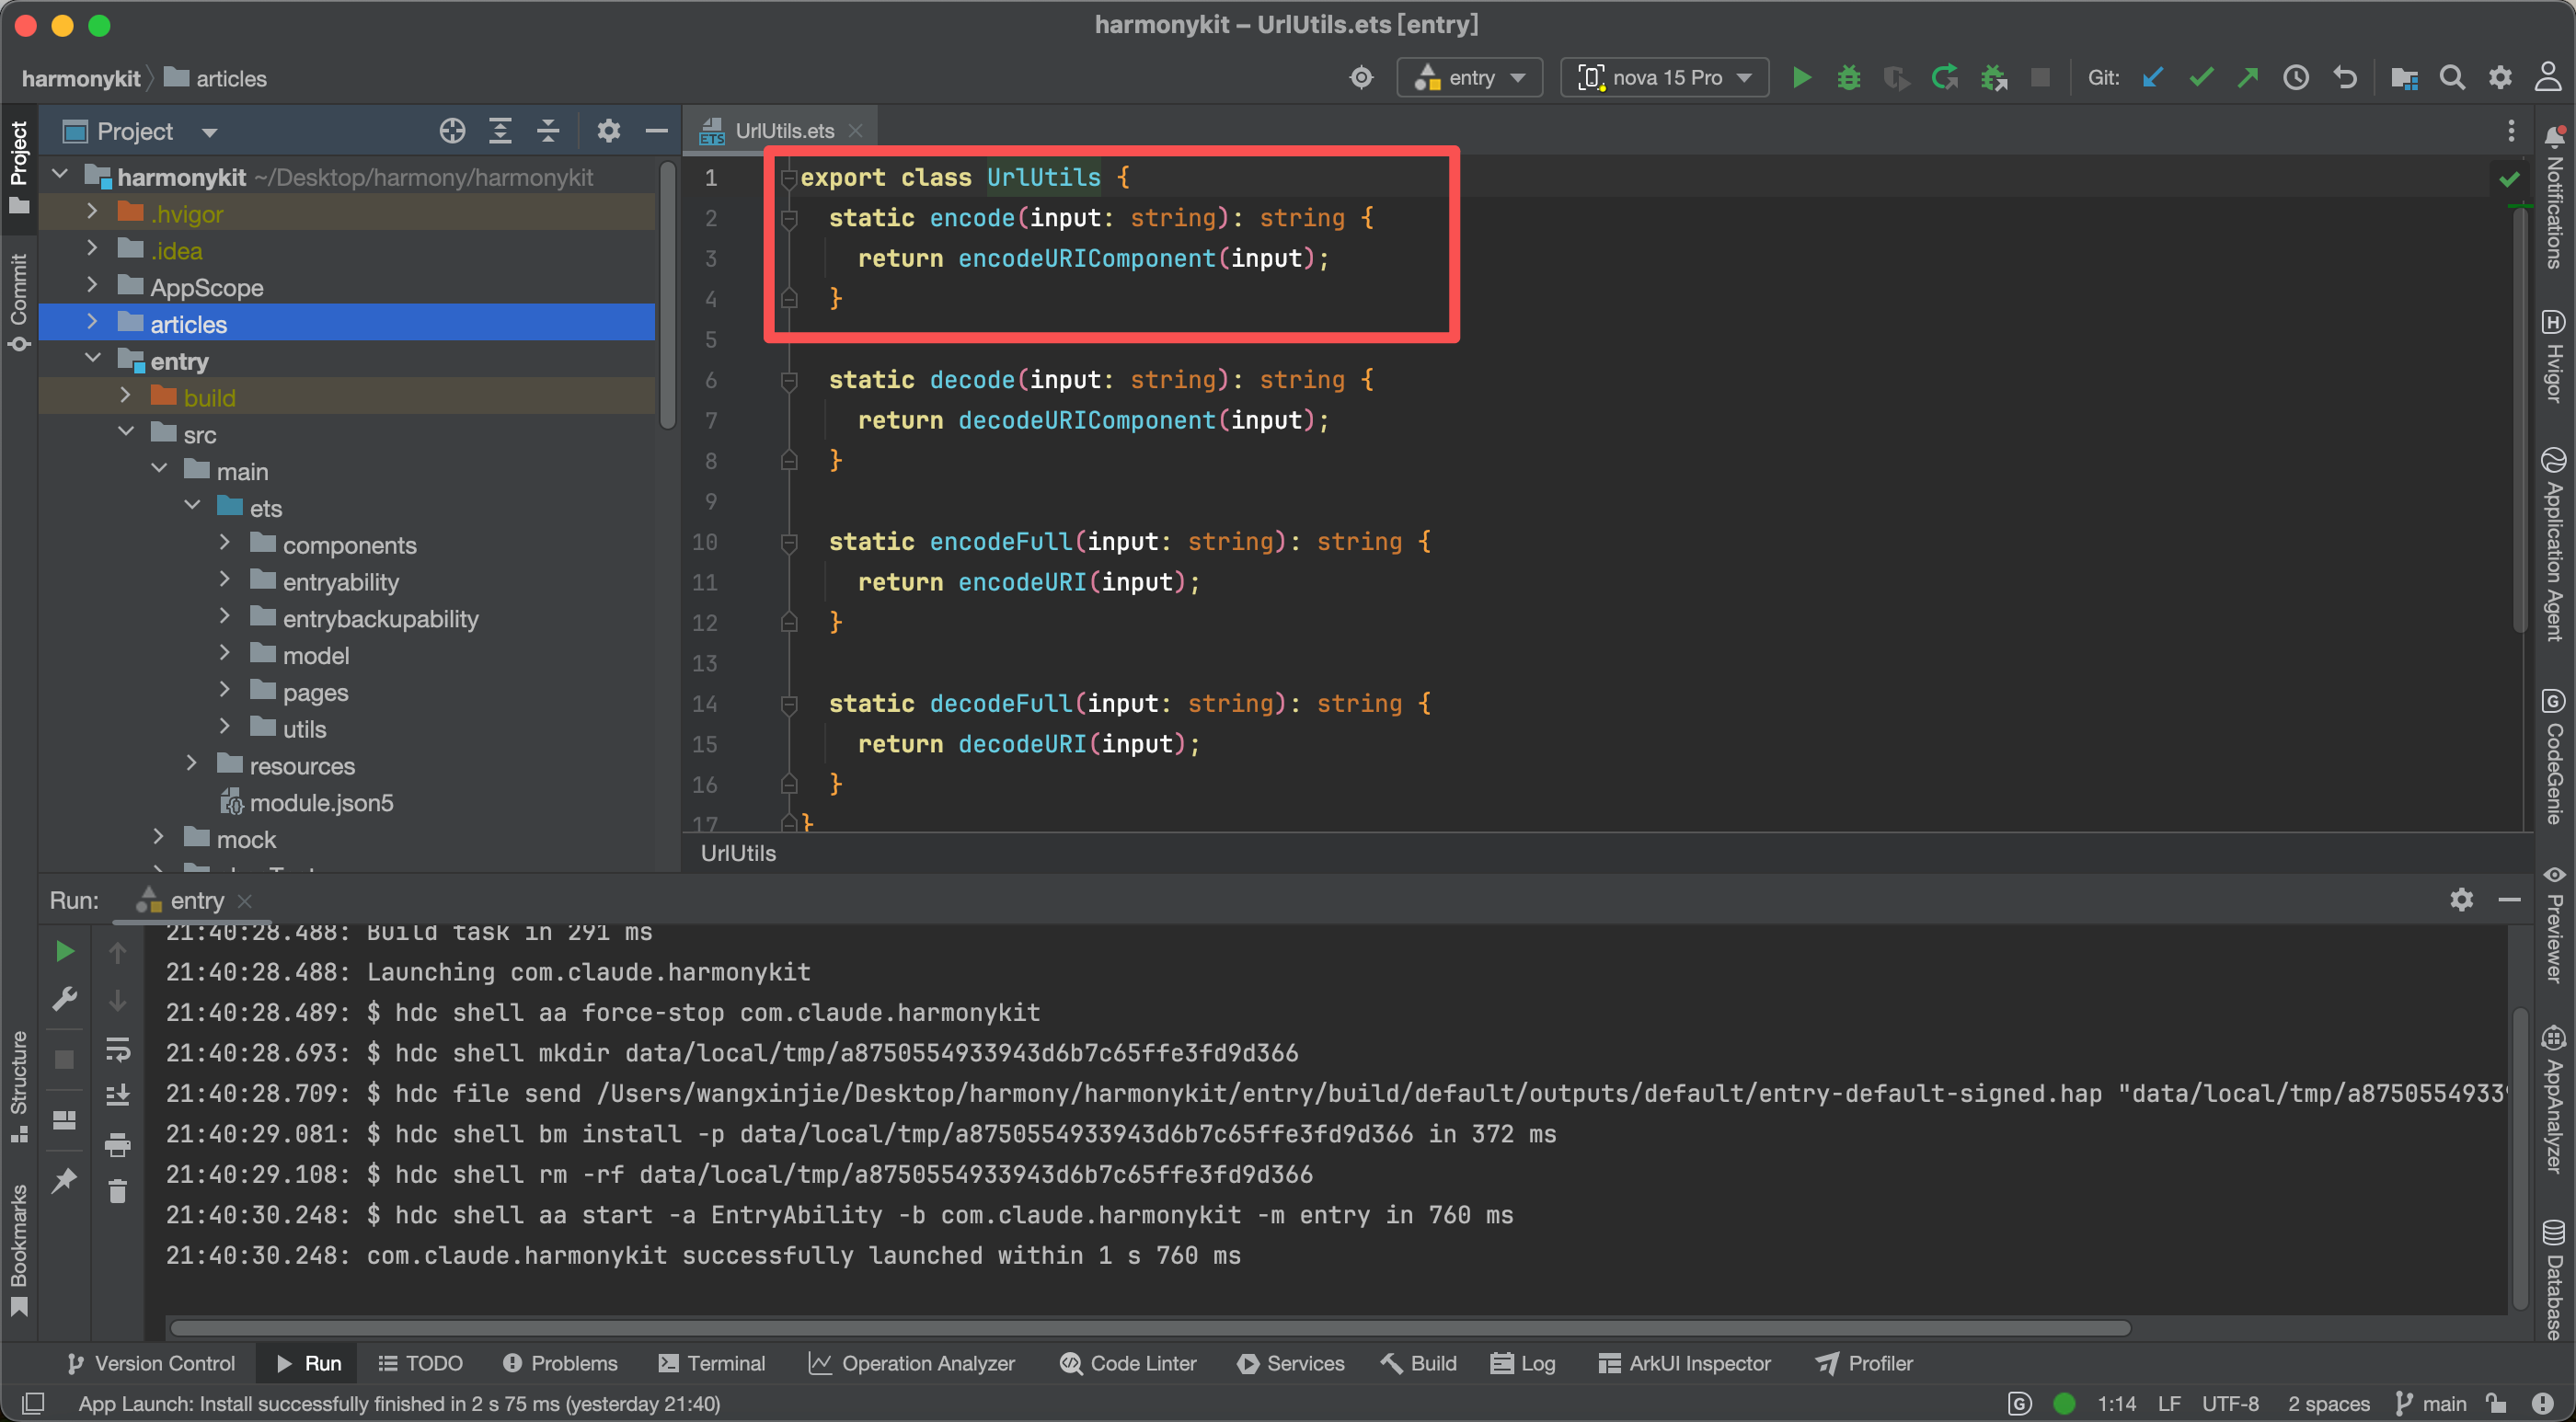2576x1422 pixels.
Task: Toggle the Structure tool window stripe button
Action: 19,1086
